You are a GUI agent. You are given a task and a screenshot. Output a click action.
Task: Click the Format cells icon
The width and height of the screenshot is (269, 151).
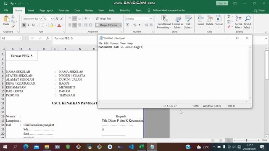(x=219, y=19)
